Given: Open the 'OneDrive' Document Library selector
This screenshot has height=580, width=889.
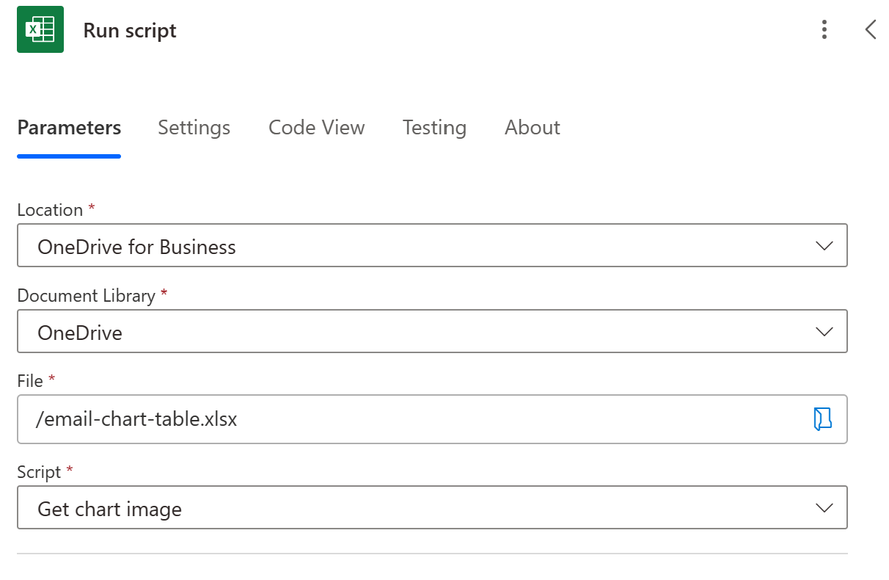Looking at the screenshot, I should (x=367, y=331).
